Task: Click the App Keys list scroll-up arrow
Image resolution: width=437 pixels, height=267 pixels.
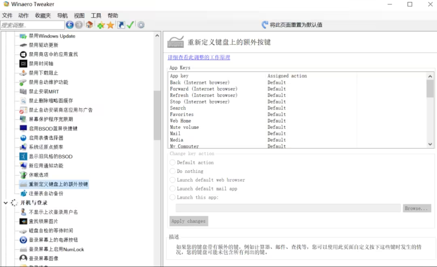Action: coord(430,76)
